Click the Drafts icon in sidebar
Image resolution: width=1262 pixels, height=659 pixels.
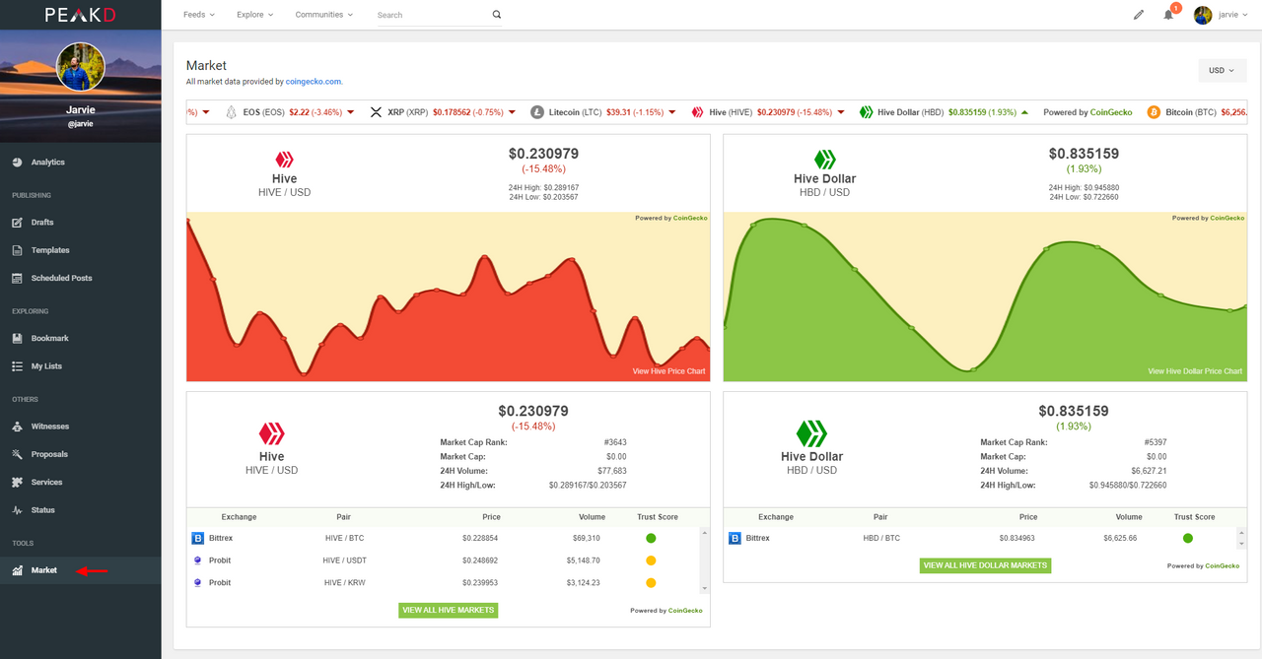17,223
